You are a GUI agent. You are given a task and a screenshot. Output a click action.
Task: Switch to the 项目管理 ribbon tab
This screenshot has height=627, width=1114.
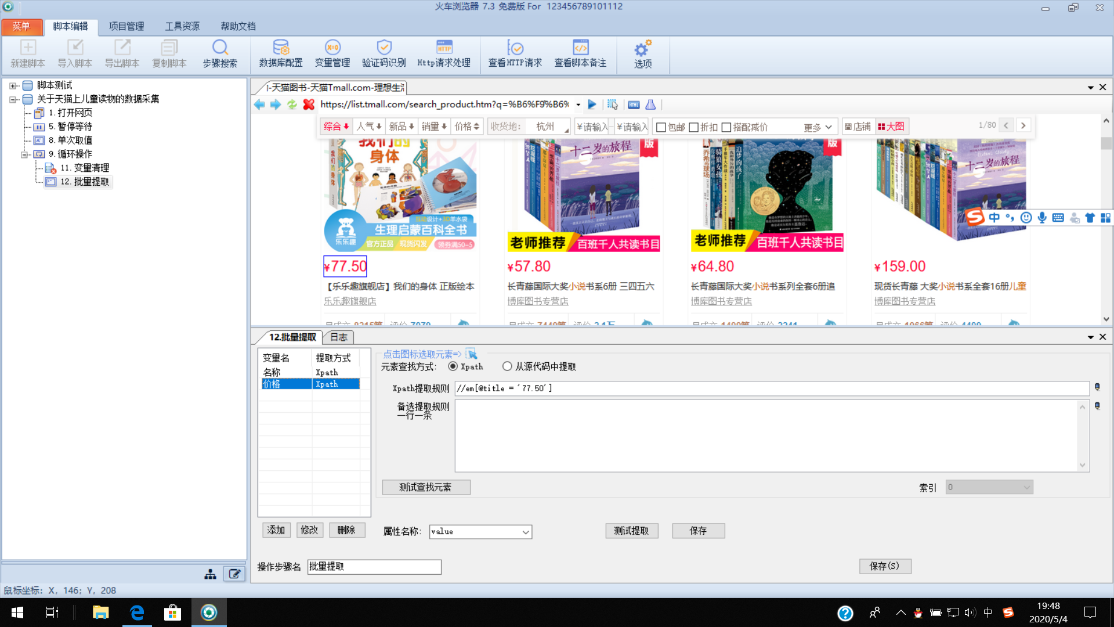126,26
